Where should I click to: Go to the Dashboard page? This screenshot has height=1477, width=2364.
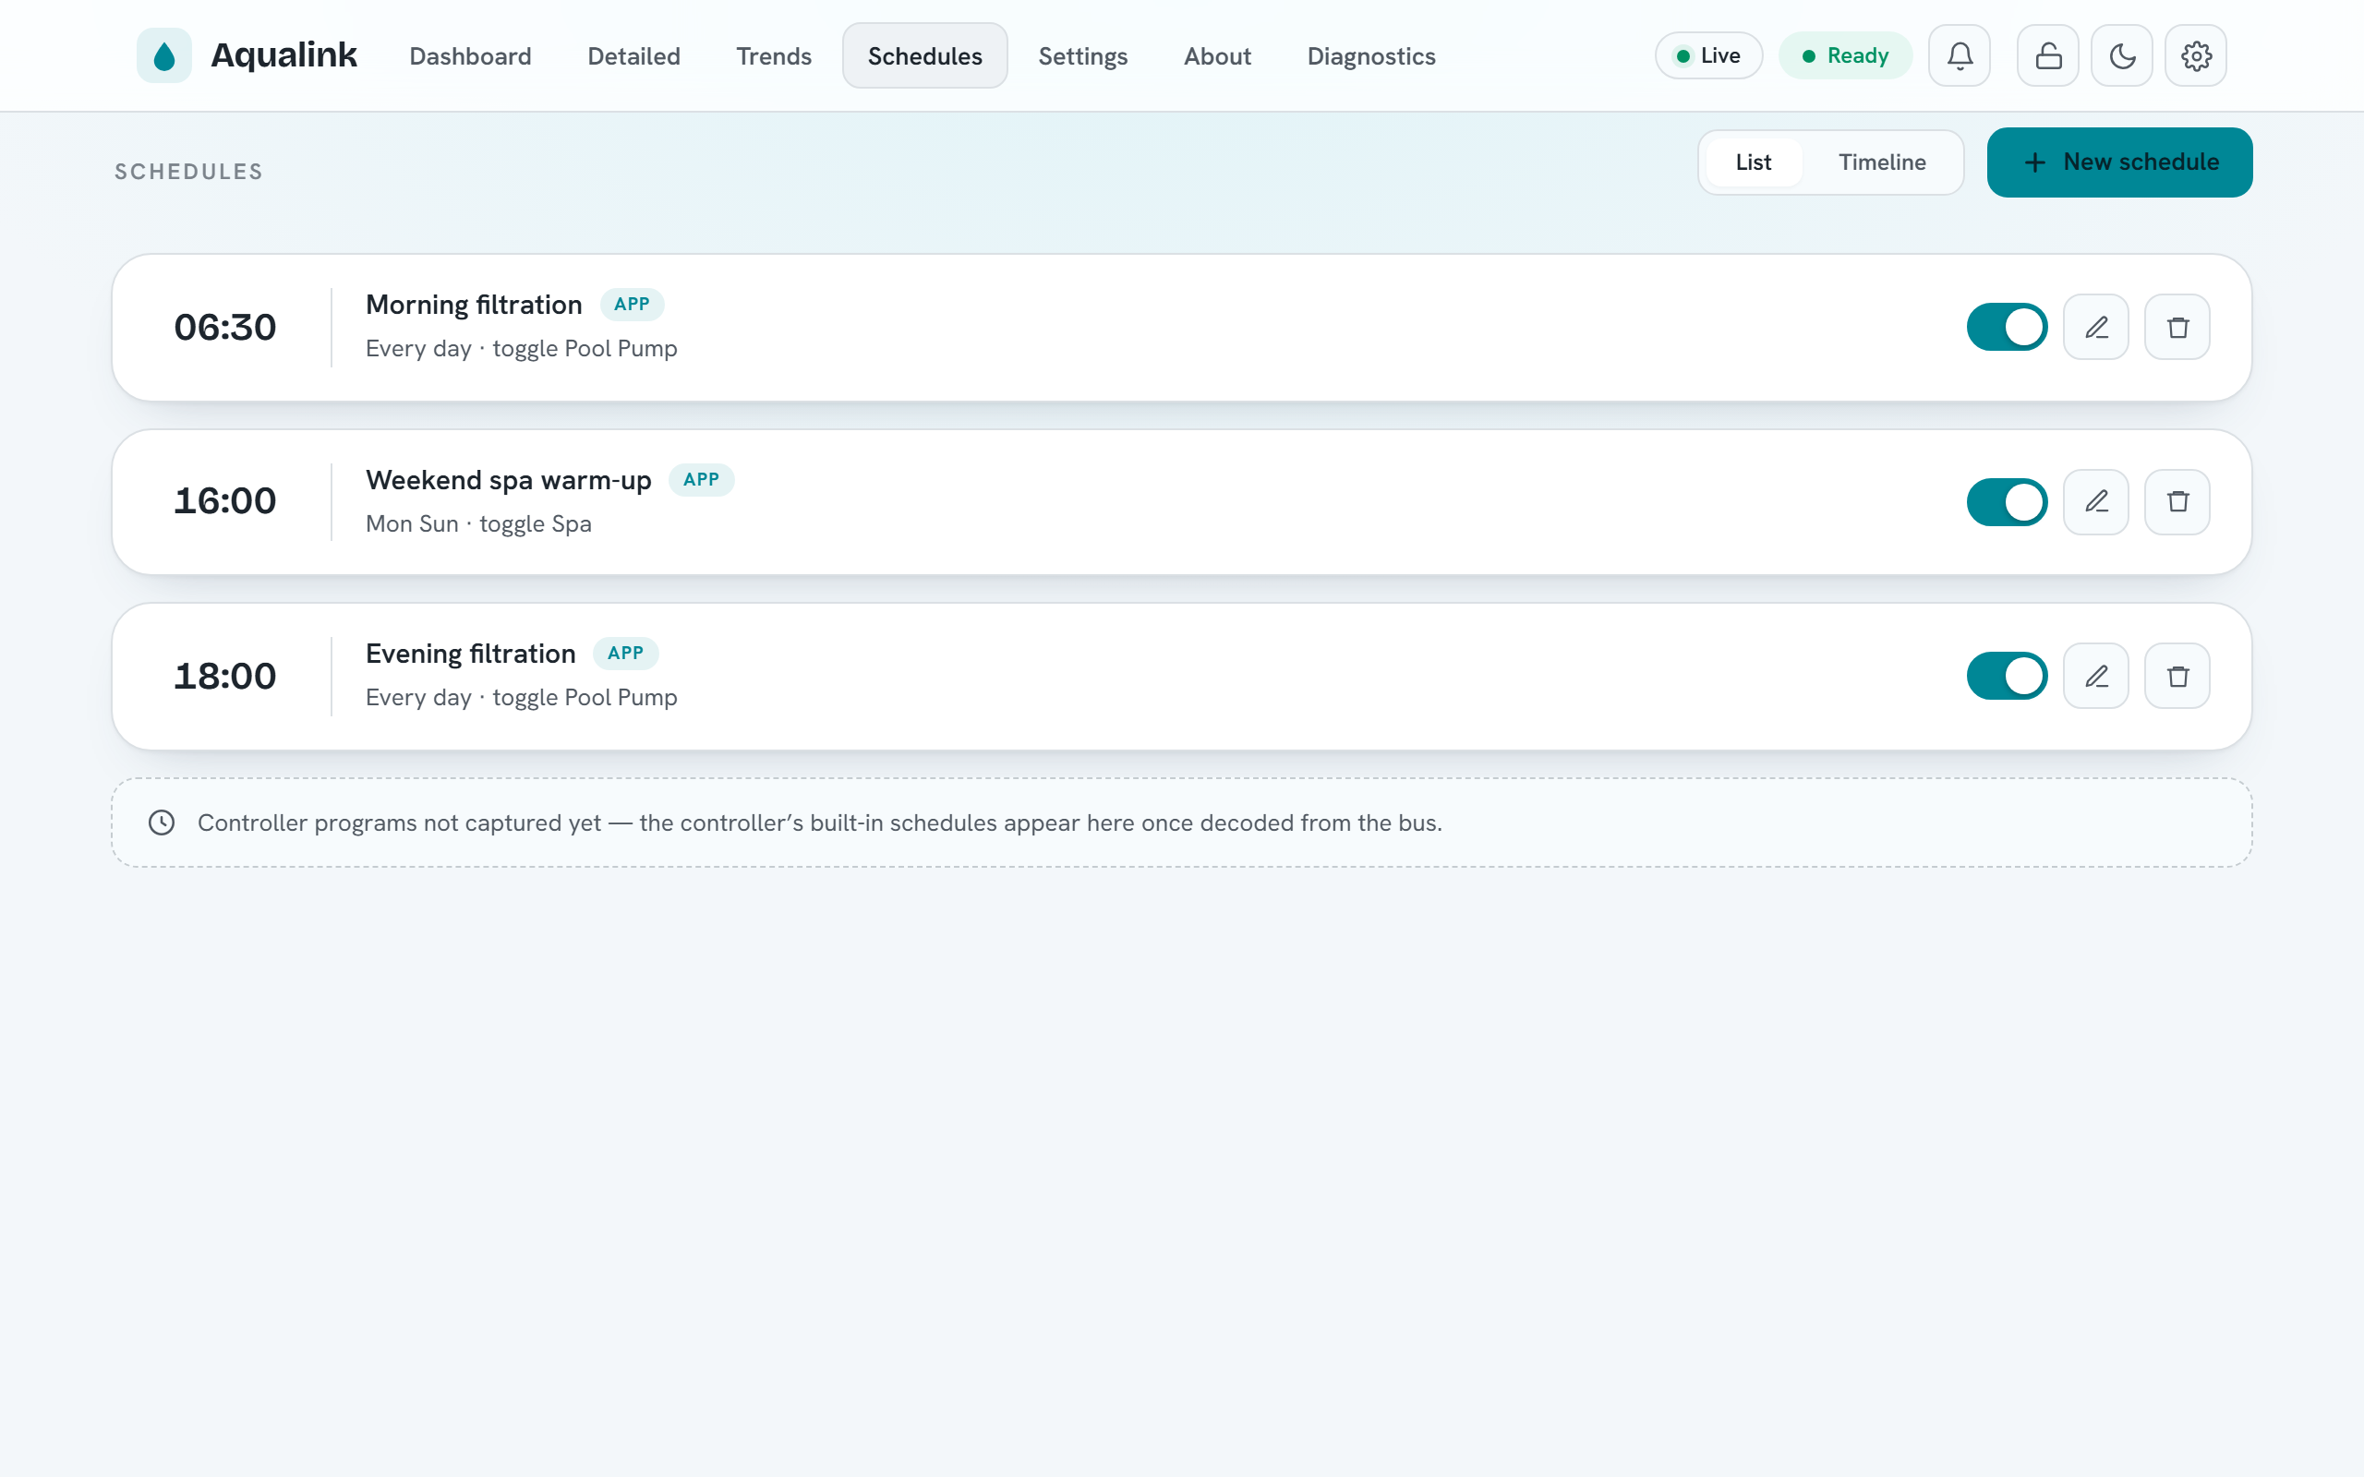470,55
